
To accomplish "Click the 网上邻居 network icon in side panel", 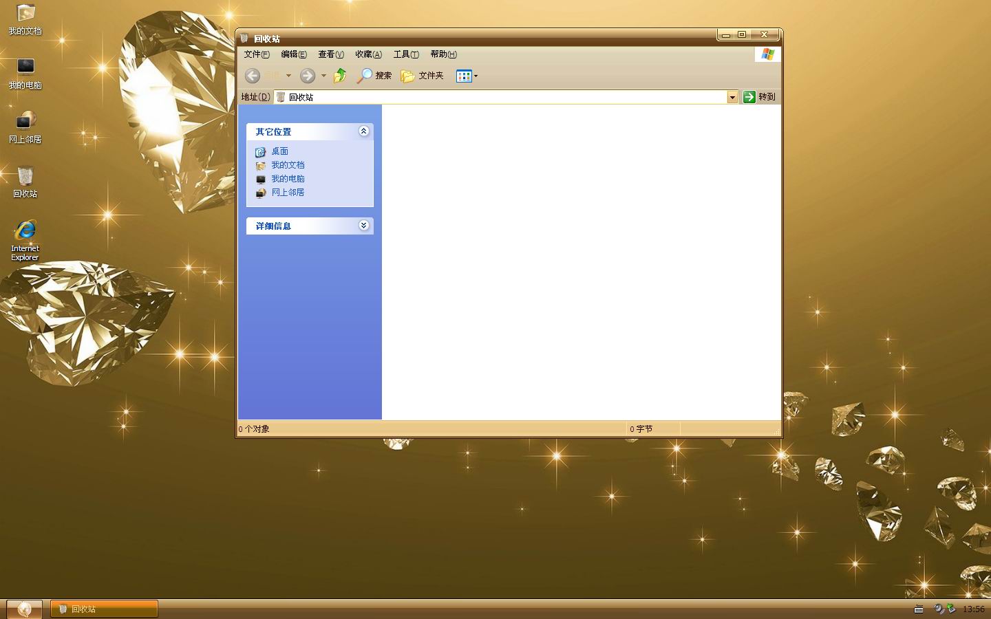I will tap(261, 193).
